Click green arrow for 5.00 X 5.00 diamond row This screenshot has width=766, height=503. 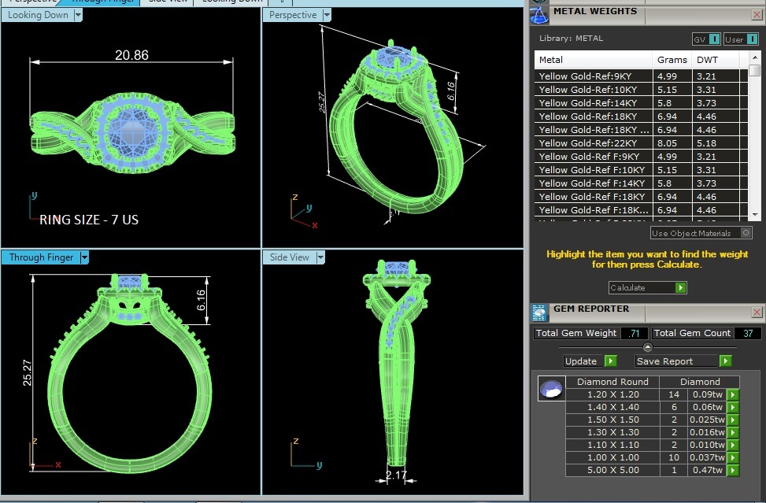[x=733, y=470]
